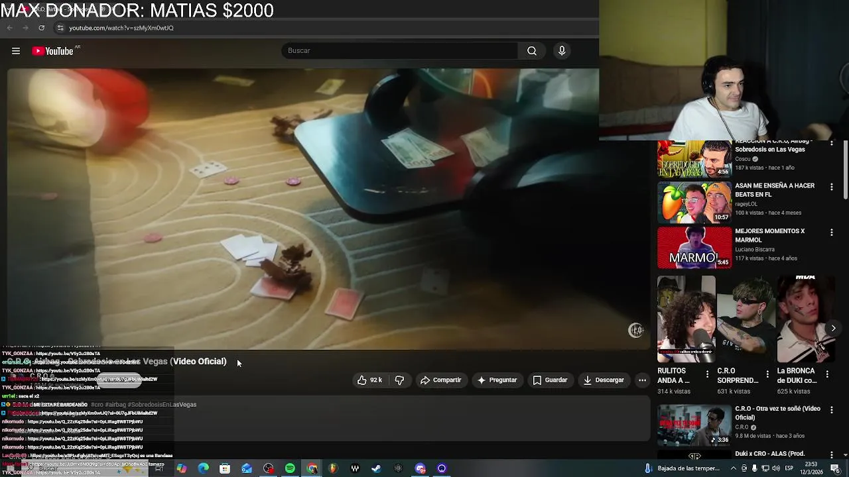This screenshot has width=849, height=477.
Task: Share the video via Compartir
Action: tap(440, 380)
